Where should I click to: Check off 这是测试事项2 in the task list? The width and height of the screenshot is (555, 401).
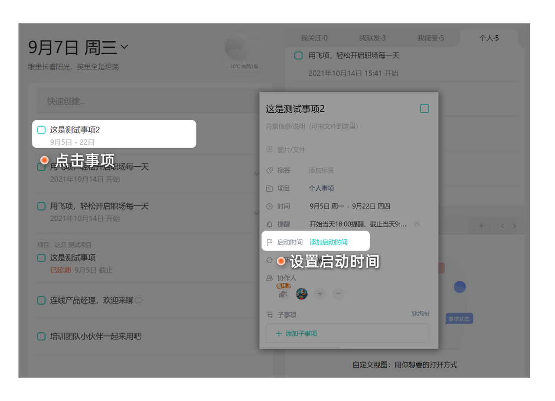point(41,130)
